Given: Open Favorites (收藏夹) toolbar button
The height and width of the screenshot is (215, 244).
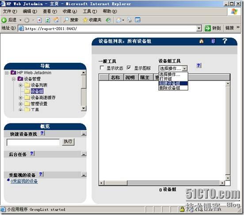Looking at the screenshot, I should (92, 20).
